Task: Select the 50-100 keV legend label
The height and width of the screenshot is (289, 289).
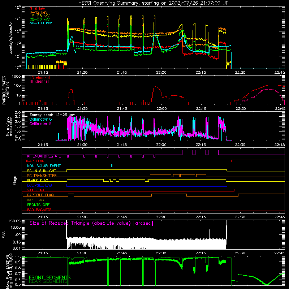Action: [41, 23]
